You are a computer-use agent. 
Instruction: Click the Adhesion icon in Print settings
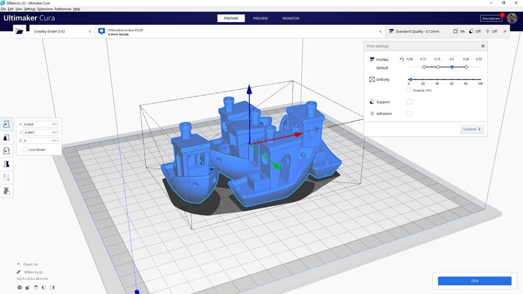coord(372,113)
